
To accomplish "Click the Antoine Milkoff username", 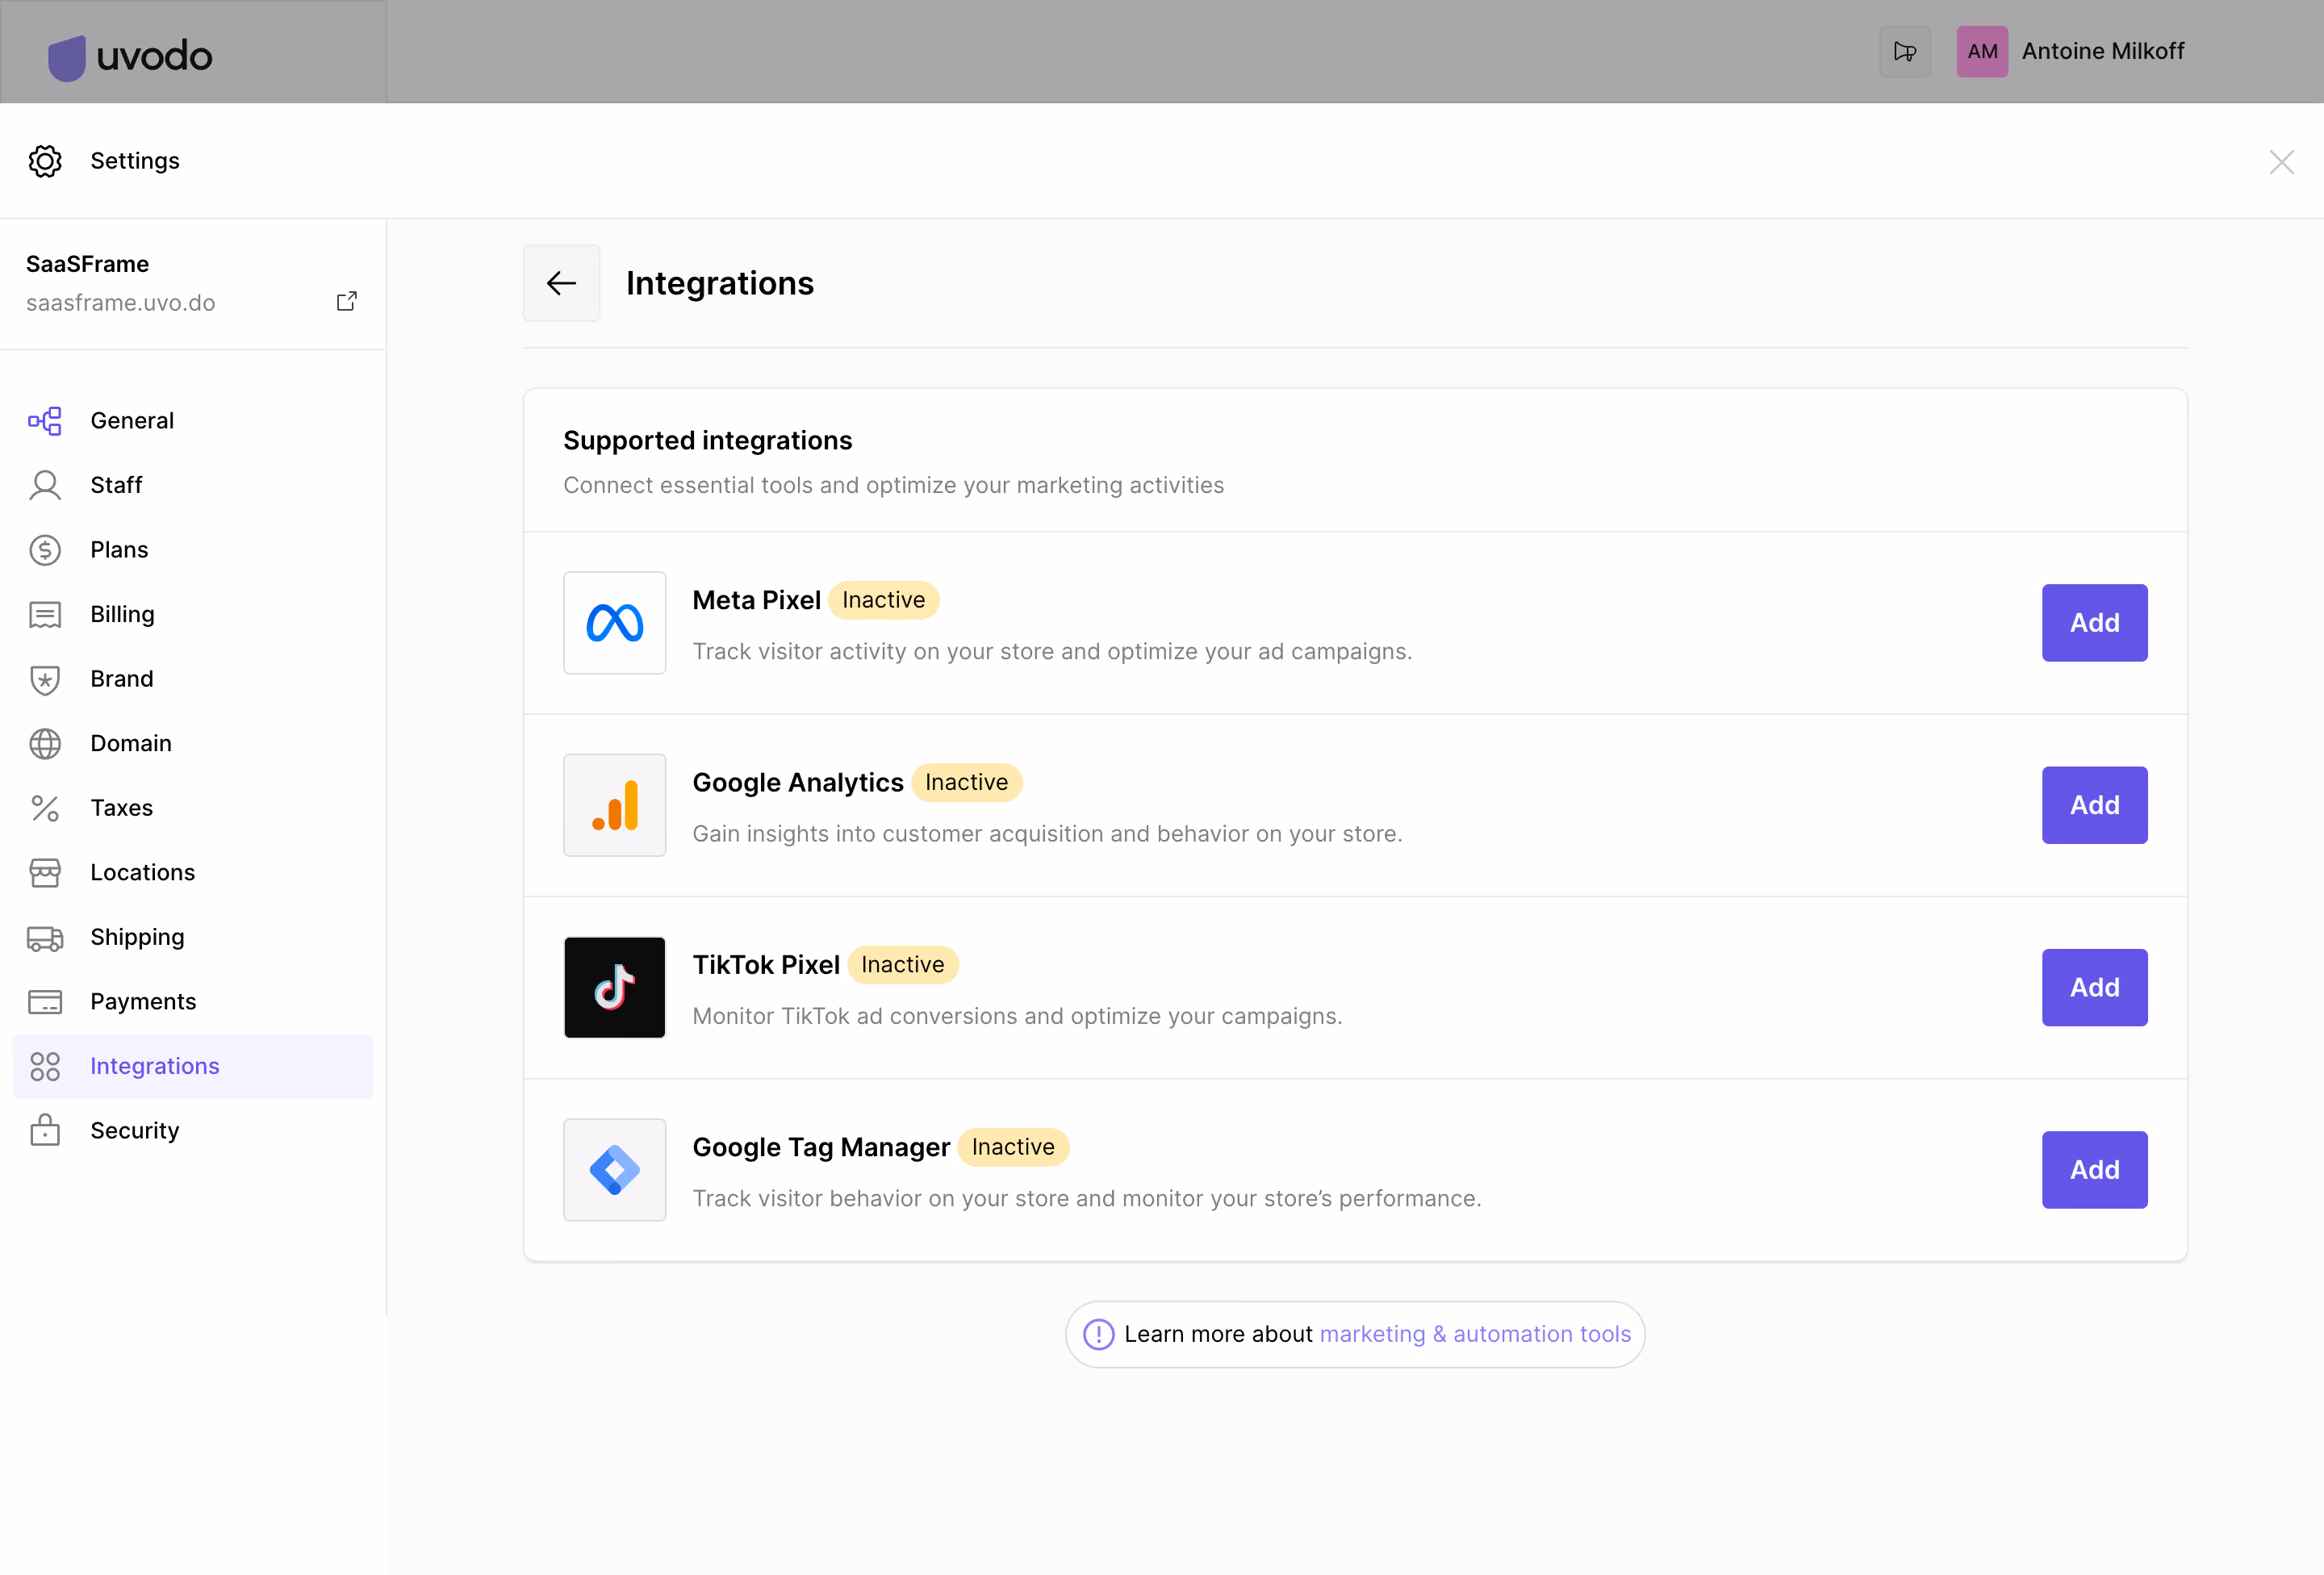I will click(2102, 51).
